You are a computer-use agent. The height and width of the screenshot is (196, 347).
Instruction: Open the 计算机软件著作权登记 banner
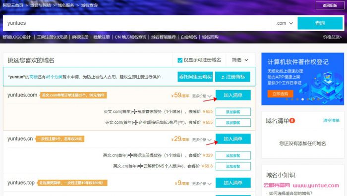302,79
